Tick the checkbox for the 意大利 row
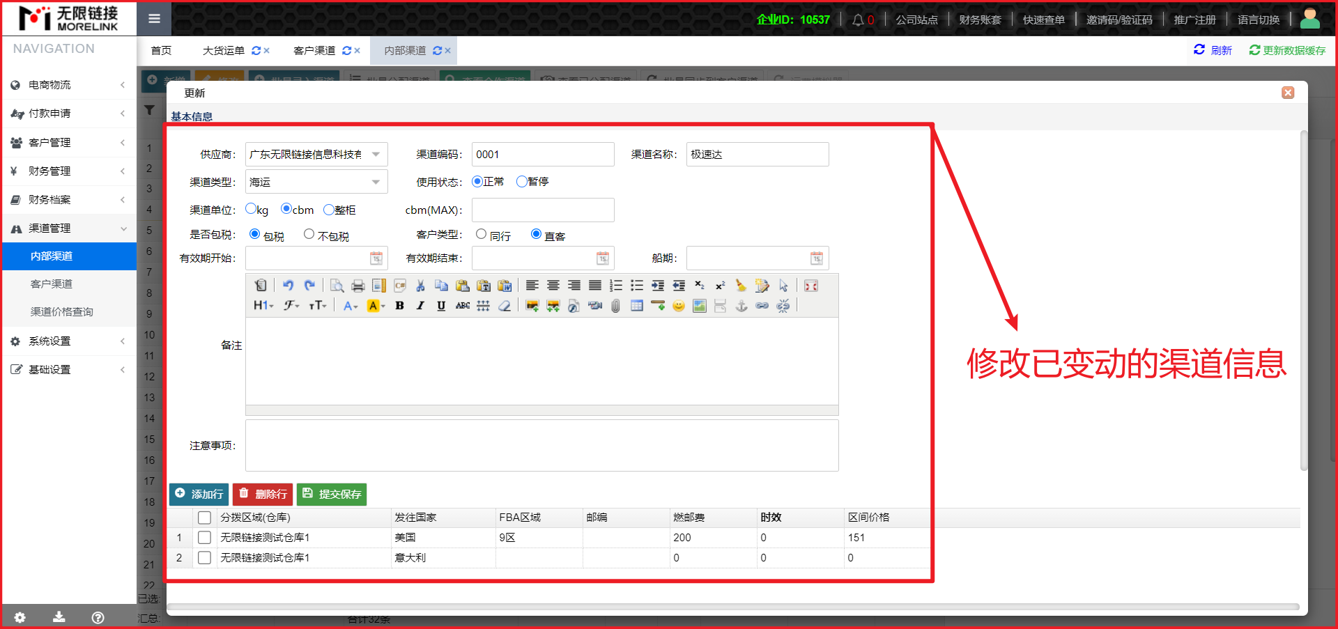Screen dimensions: 1338x629 (x=204, y=558)
